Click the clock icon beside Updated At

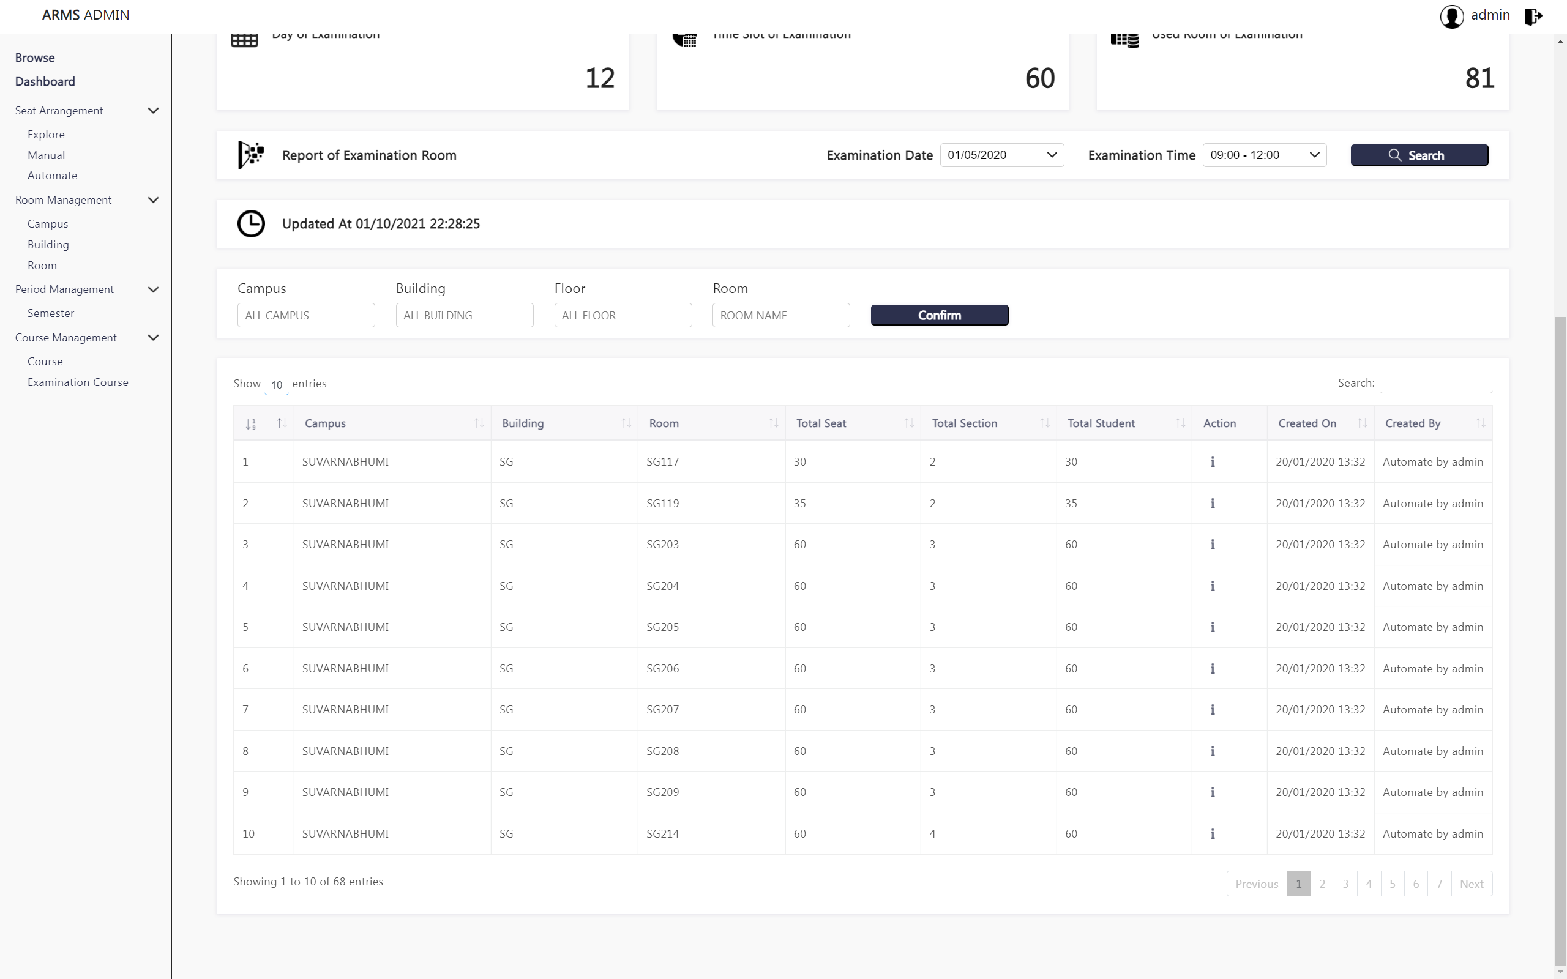point(251,223)
